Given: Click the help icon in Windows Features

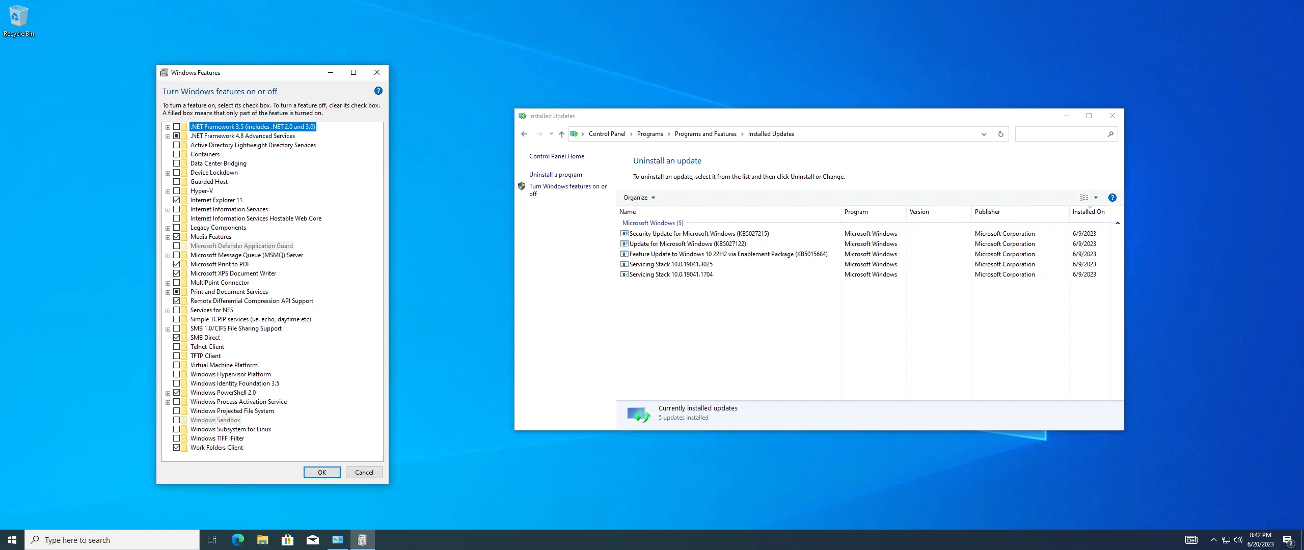Looking at the screenshot, I should click(x=378, y=91).
